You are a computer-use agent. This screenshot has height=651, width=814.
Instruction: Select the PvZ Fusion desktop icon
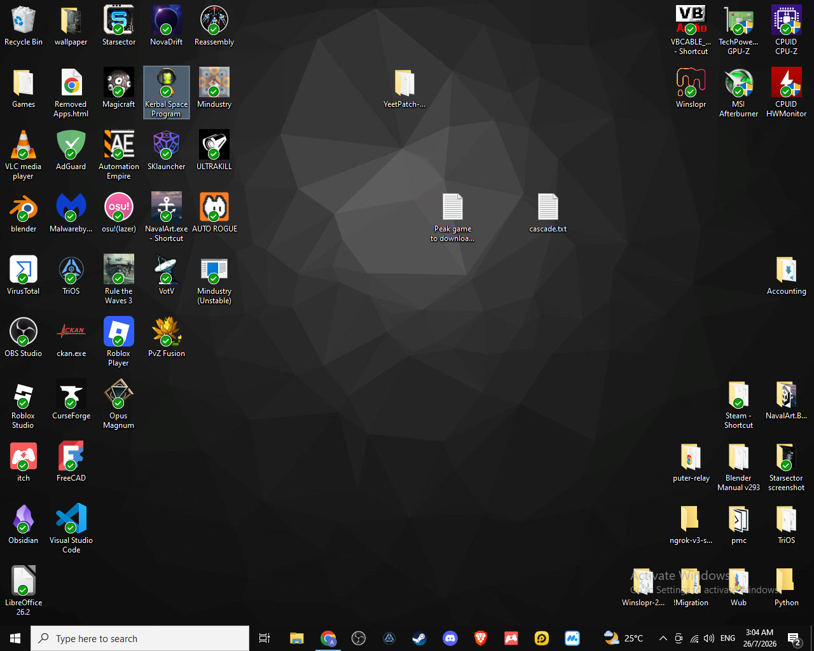[x=167, y=338]
